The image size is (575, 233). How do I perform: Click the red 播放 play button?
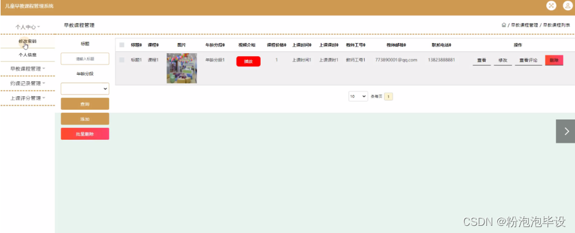[x=248, y=62]
